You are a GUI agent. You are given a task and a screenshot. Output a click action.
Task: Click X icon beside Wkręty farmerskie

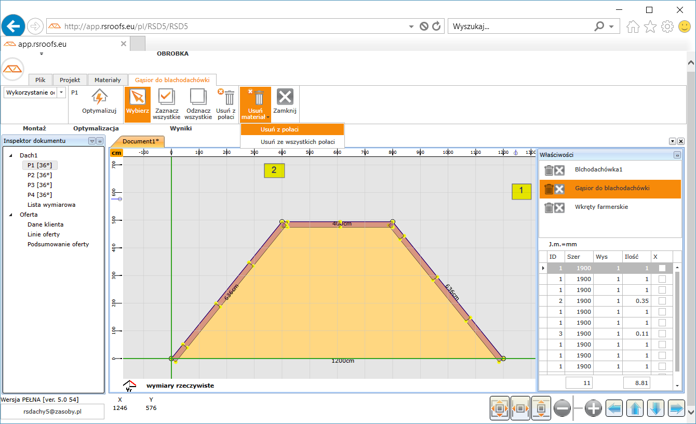tap(559, 207)
